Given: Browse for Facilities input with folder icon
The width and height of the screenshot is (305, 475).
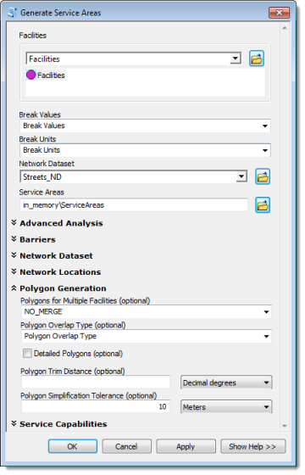Looking at the screenshot, I should (257, 59).
